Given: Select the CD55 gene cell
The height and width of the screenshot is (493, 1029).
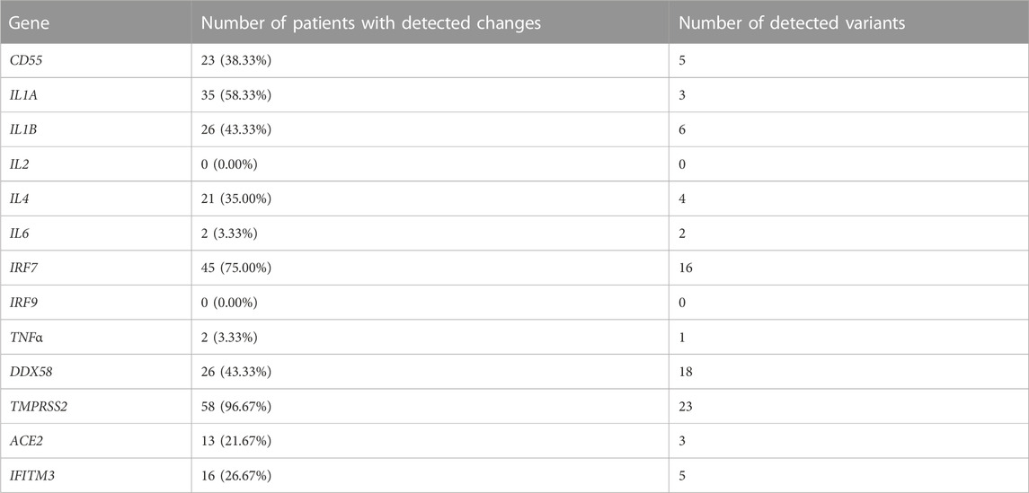Looking at the screenshot, I should pyautogui.click(x=23, y=60).
